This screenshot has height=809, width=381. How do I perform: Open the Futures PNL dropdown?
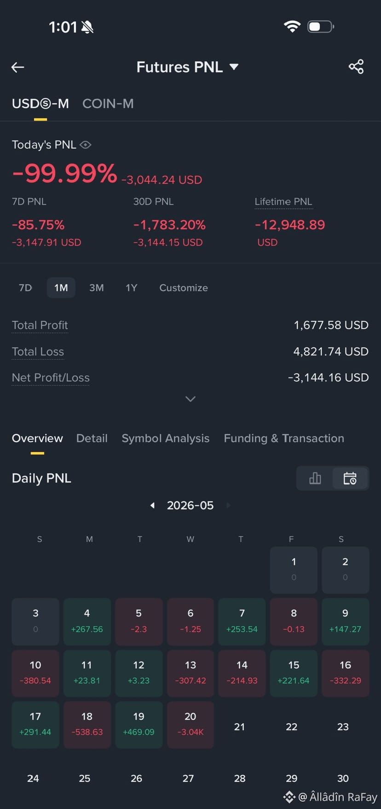click(x=187, y=67)
